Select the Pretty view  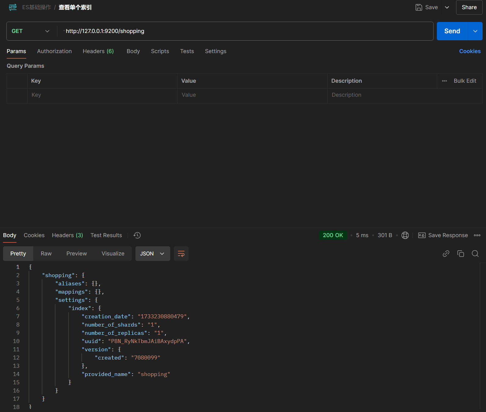pos(18,254)
